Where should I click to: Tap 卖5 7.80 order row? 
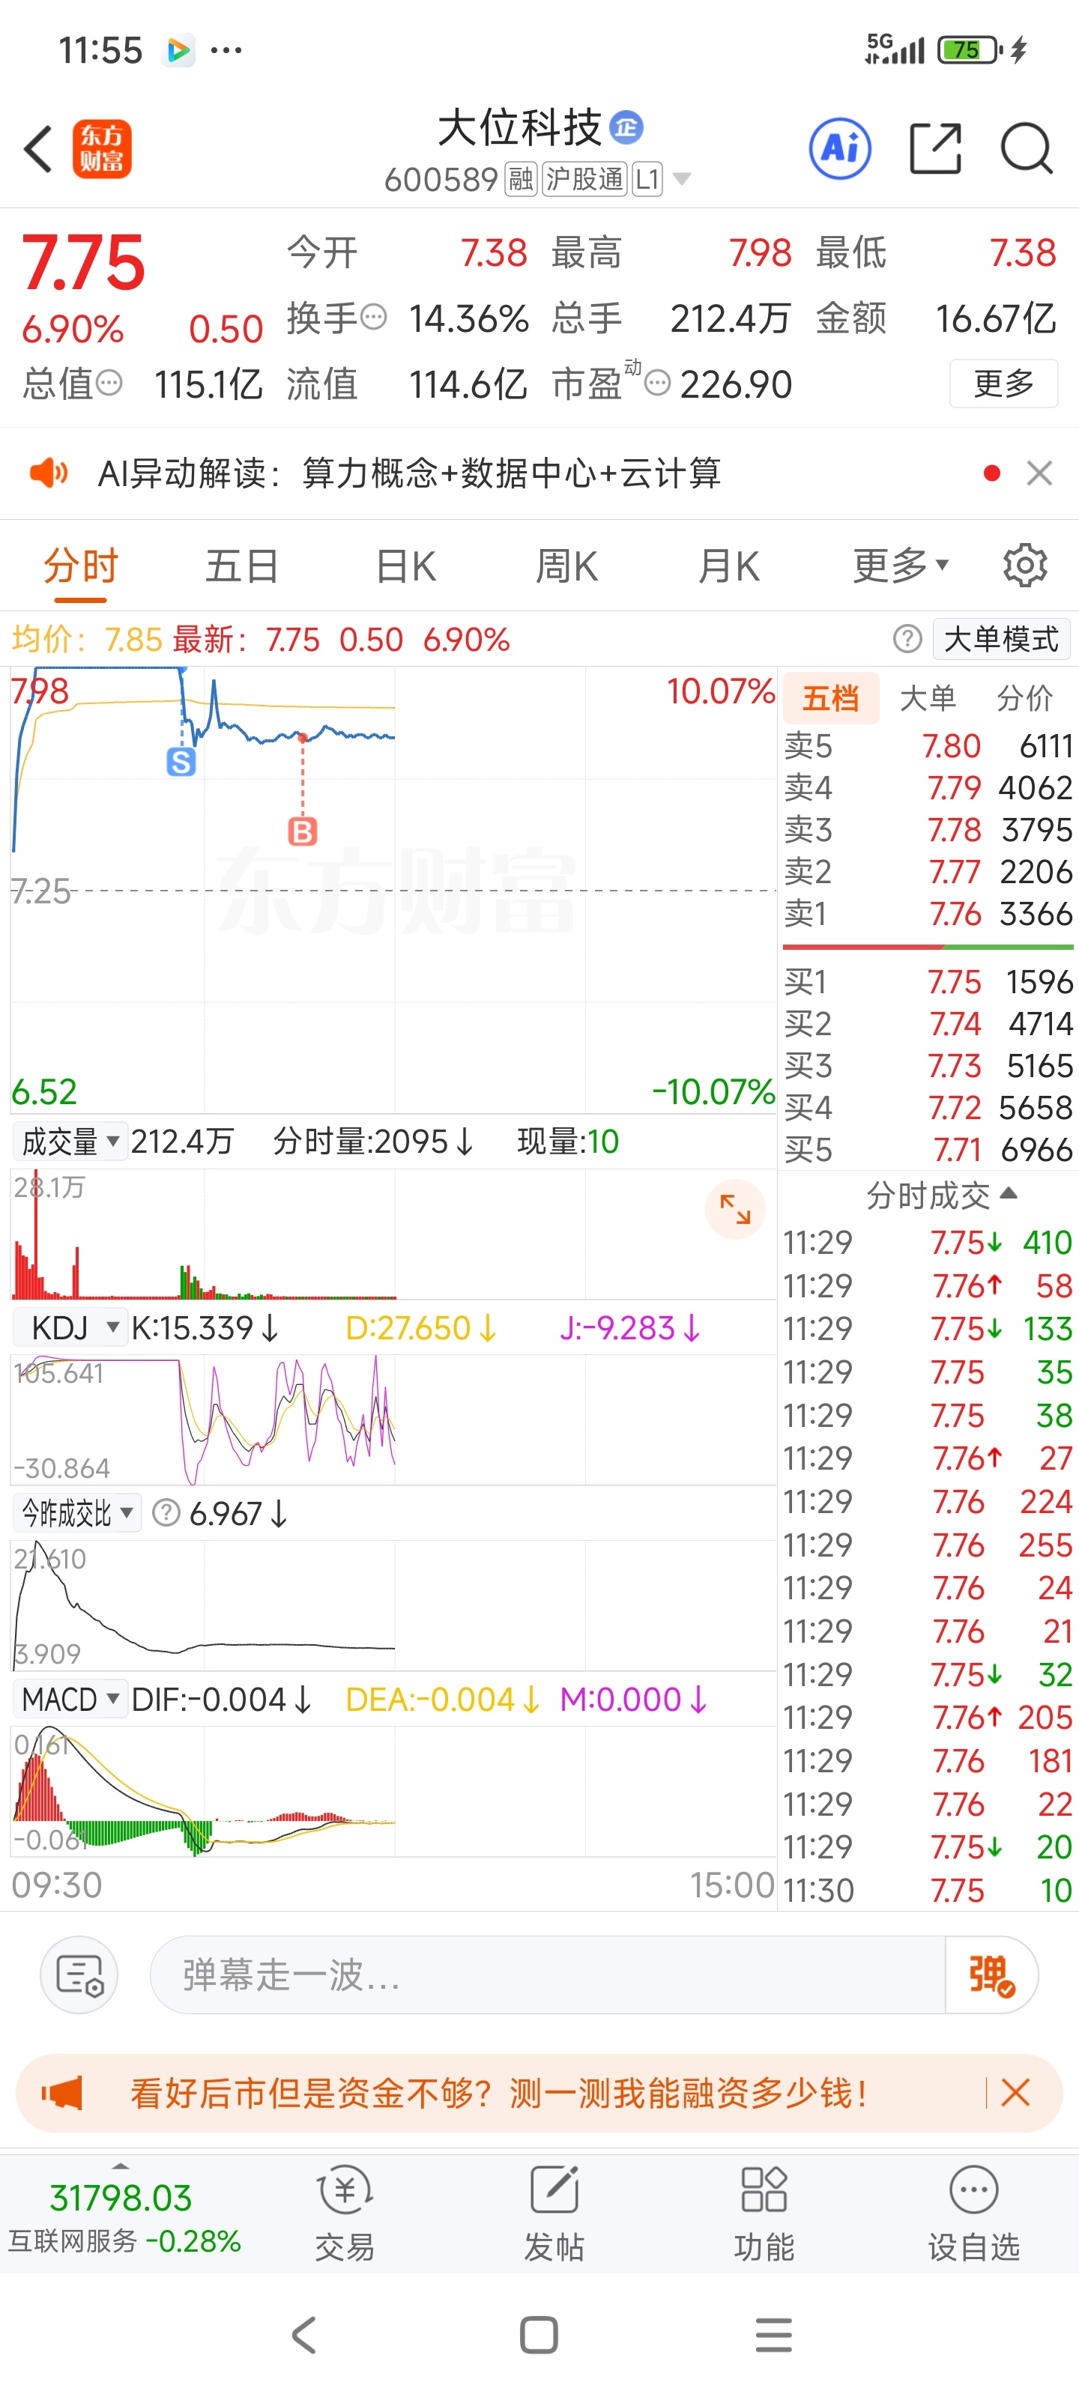point(928,745)
